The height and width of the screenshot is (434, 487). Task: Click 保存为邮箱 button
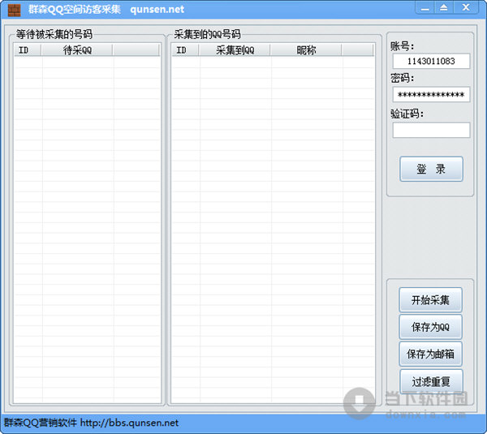click(430, 354)
